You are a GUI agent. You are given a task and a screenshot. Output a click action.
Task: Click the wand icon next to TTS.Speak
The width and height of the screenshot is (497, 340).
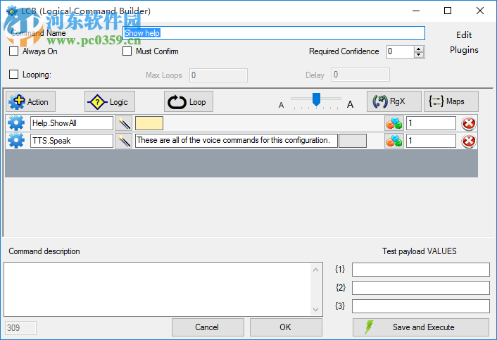[x=124, y=141]
